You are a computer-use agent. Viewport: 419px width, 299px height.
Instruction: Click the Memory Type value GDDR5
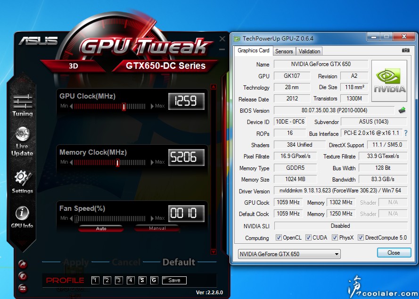tap(295, 168)
